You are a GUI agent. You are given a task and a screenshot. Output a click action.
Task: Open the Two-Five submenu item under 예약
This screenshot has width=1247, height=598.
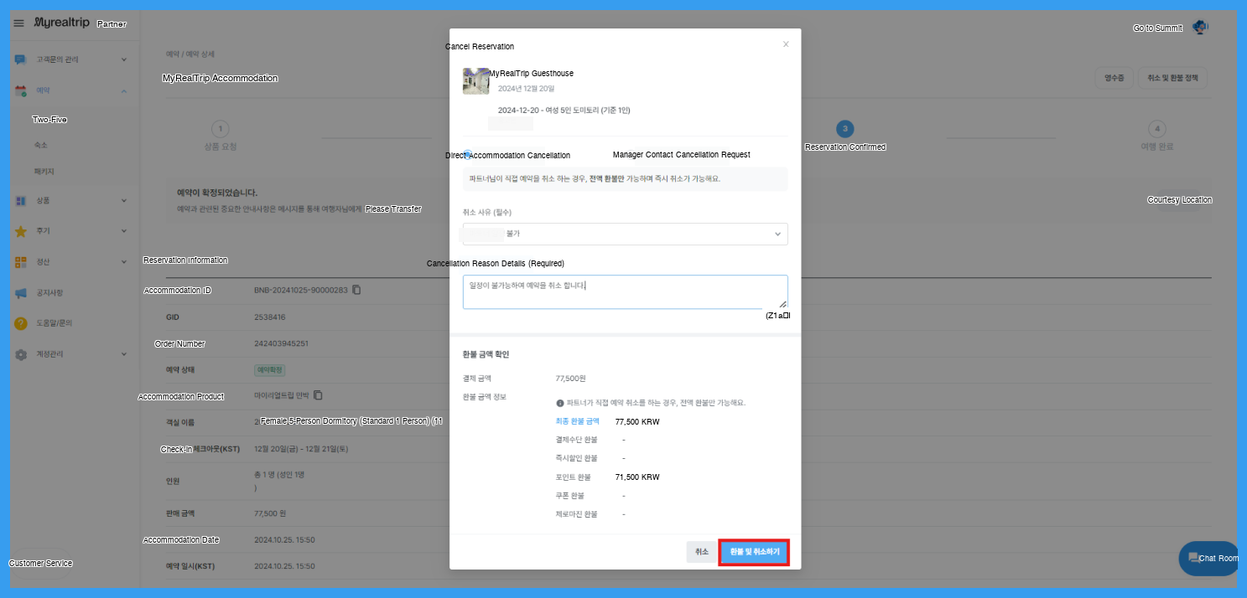49,120
